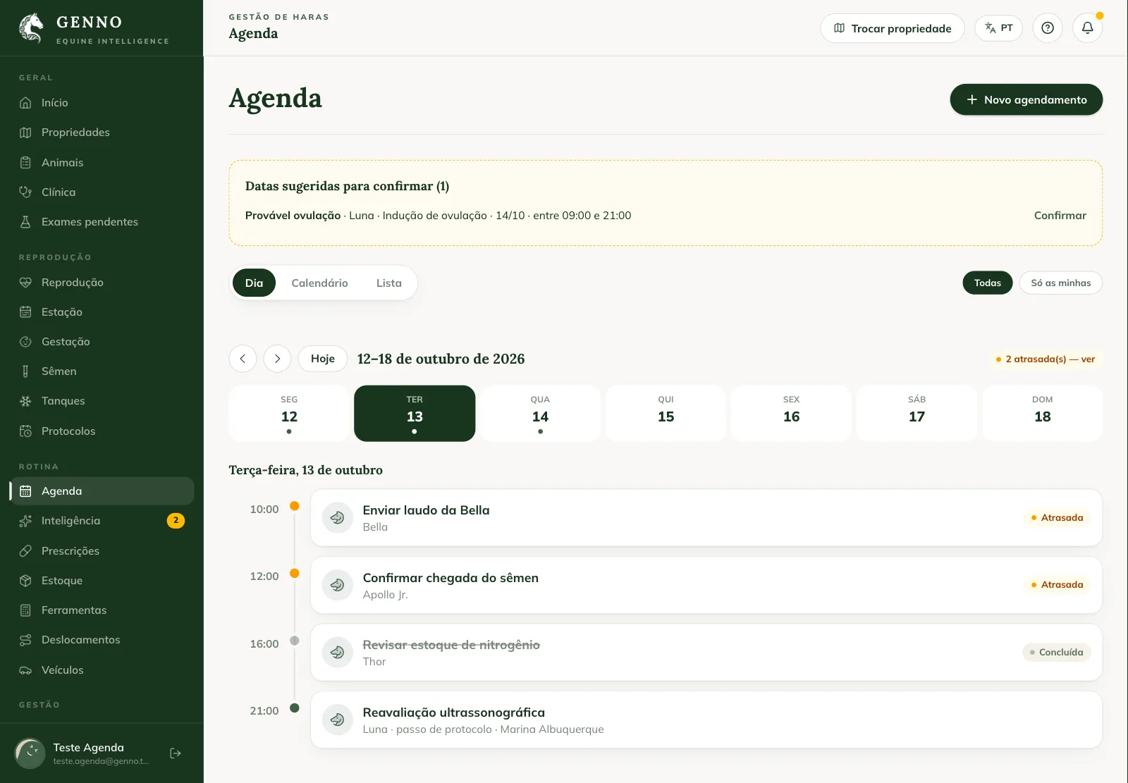The height and width of the screenshot is (783, 1128).
Task: Click Concluída badge on Thor task
Action: (x=1057, y=653)
